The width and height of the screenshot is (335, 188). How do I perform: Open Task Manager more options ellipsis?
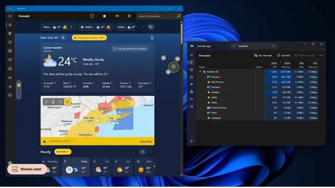click(321, 55)
